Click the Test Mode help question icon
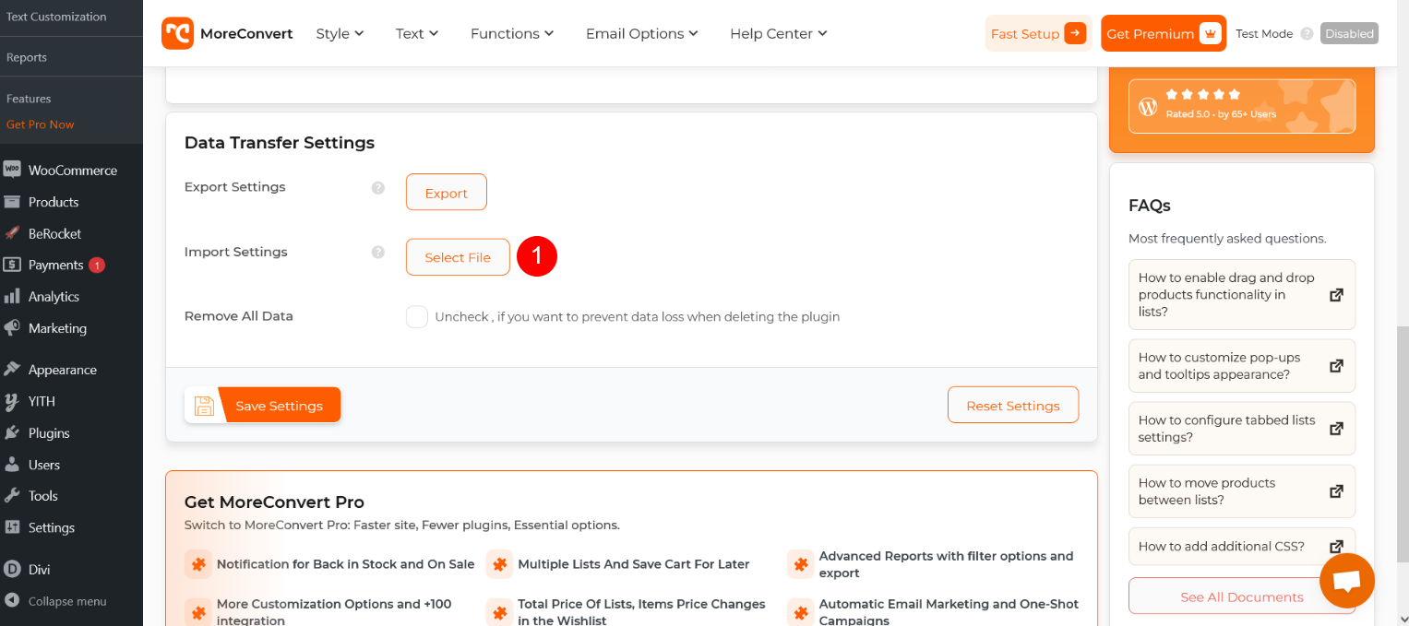1409x626 pixels. point(1307,33)
